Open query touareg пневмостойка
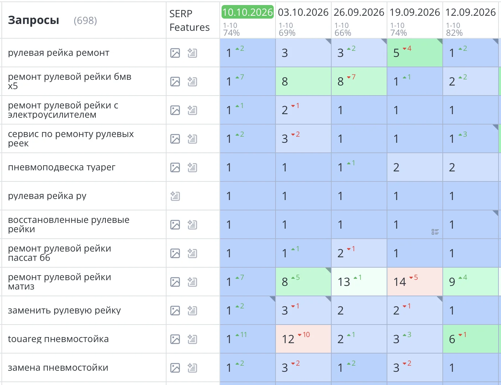Image resolution: width=501 pixels, height=385 pixels. (58, 339)
